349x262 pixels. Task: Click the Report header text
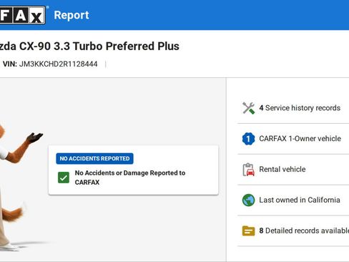pos(72,15)
